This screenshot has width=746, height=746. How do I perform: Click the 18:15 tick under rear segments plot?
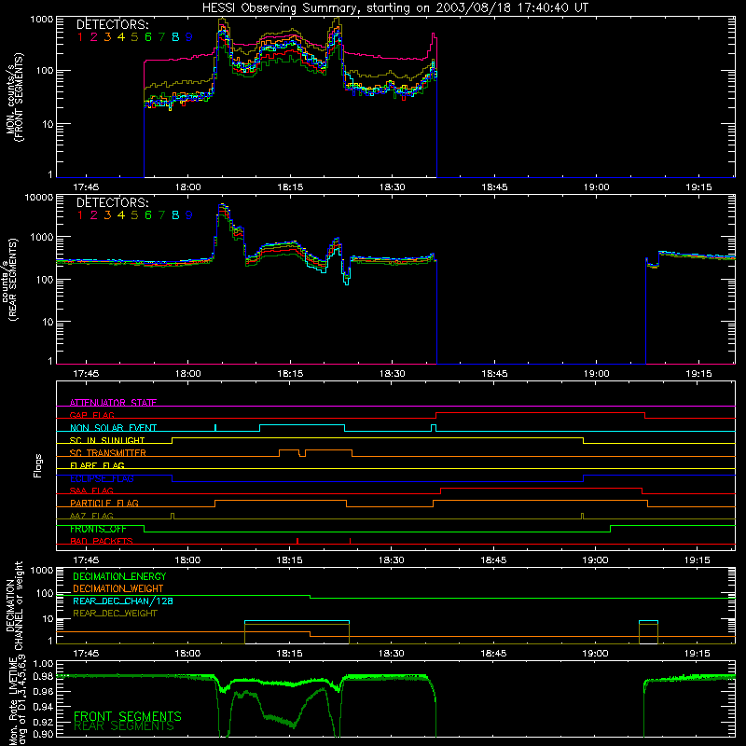(x=290, y=374)
